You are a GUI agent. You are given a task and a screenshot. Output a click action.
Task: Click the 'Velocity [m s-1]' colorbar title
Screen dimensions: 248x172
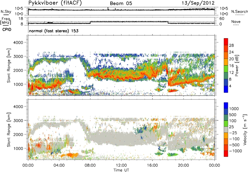[x=245, y=129]
